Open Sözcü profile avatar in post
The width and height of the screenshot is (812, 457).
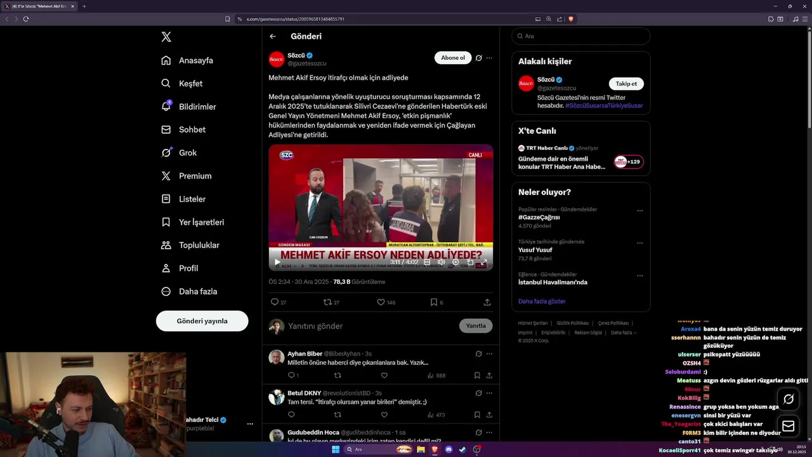point(277,60)
